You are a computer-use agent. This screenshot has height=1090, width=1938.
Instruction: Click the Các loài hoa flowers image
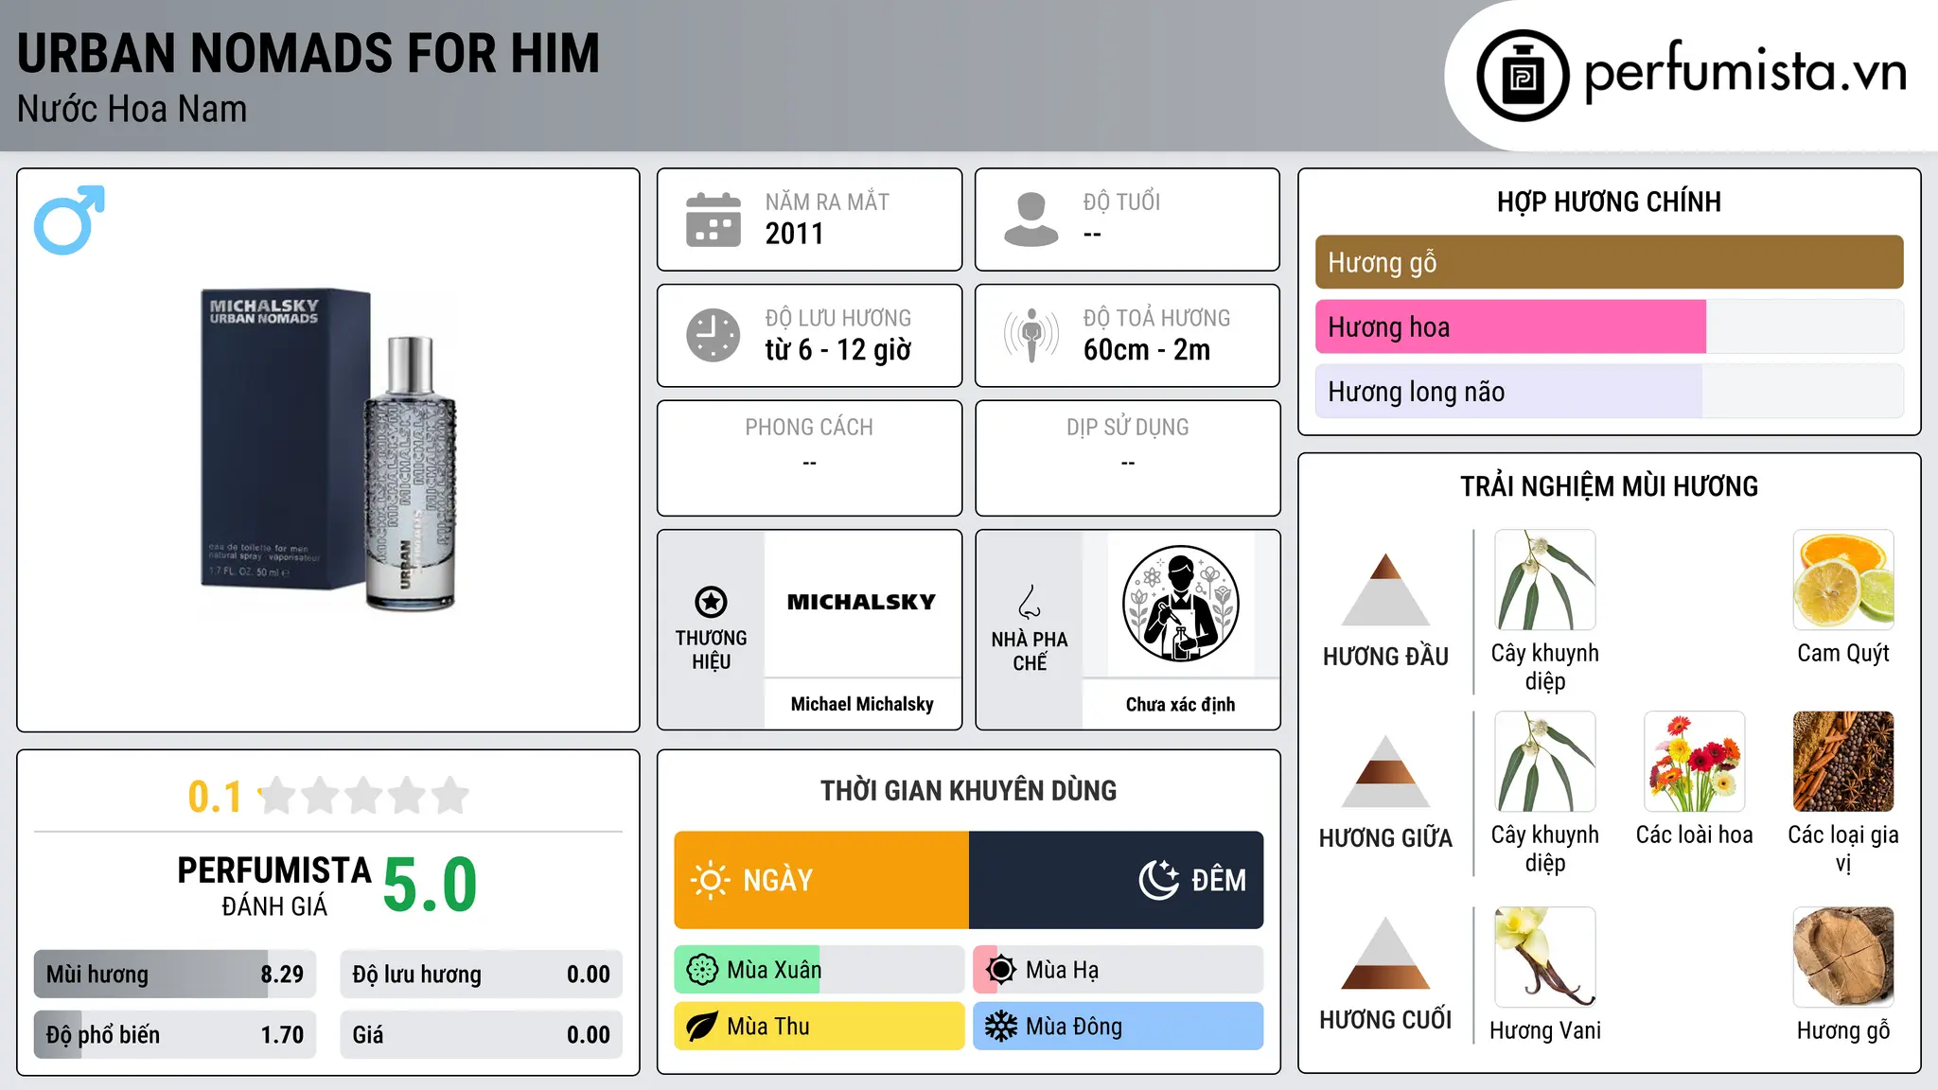coord(1695,762)
